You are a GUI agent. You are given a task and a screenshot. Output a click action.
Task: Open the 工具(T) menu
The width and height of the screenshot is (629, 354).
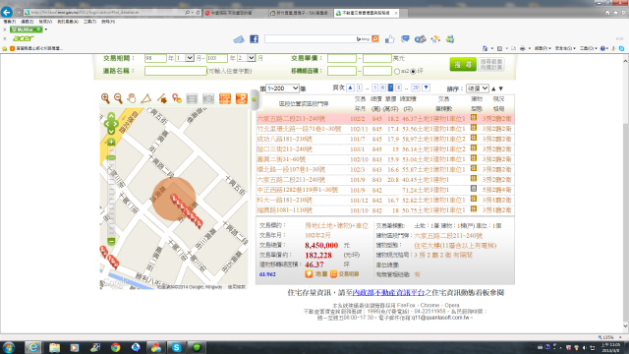[89, 22]
